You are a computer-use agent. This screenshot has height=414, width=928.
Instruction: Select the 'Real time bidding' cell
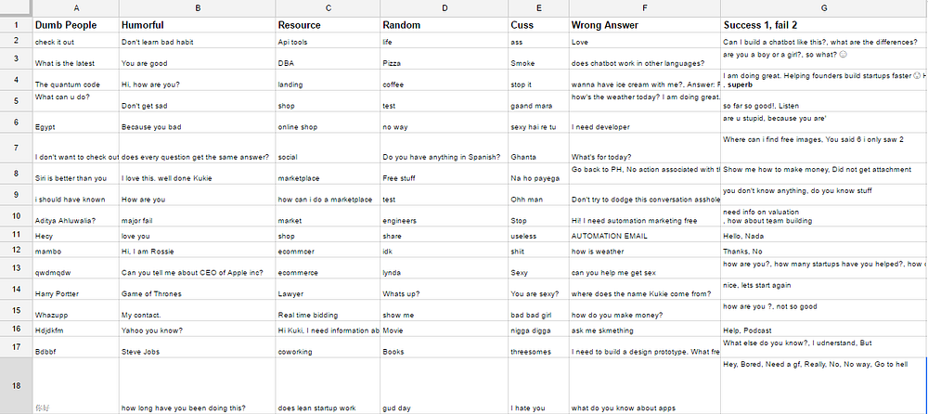point(328,310)
